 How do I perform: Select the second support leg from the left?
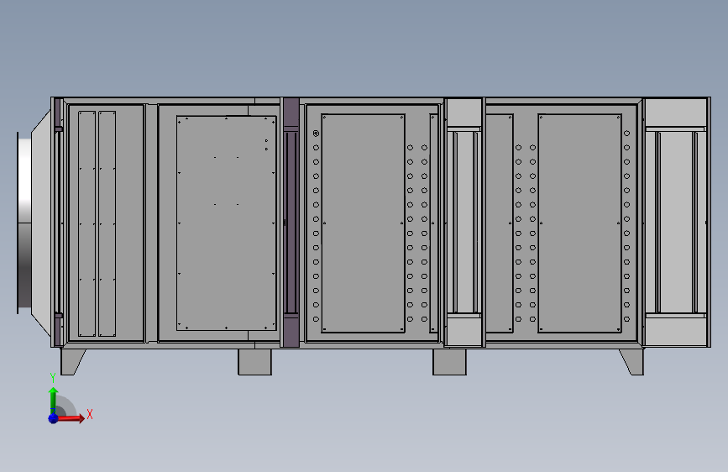tap(255, 362)
